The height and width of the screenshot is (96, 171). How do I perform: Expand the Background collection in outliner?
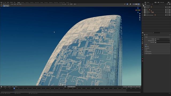coord(143,13)
